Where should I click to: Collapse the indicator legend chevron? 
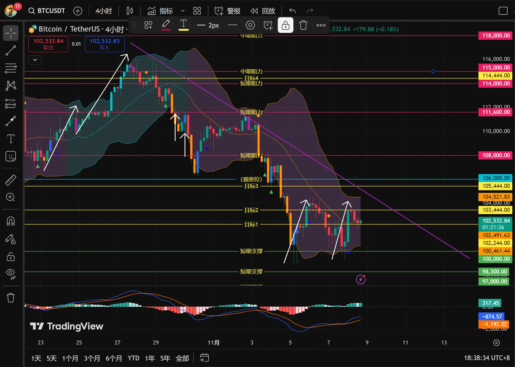point(35,60)
